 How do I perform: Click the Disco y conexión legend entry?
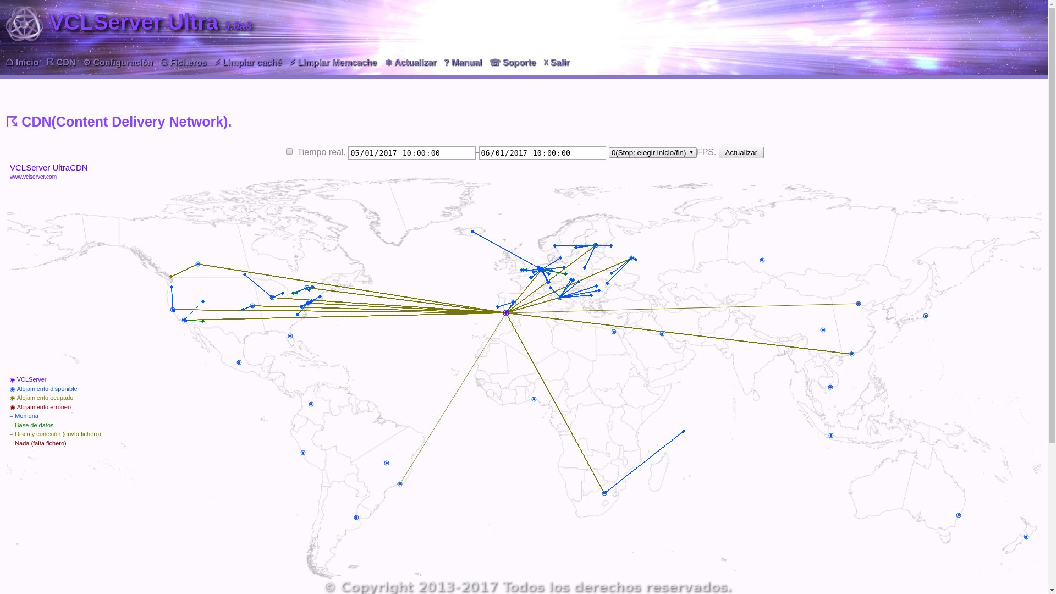click(x=56, y=434)
